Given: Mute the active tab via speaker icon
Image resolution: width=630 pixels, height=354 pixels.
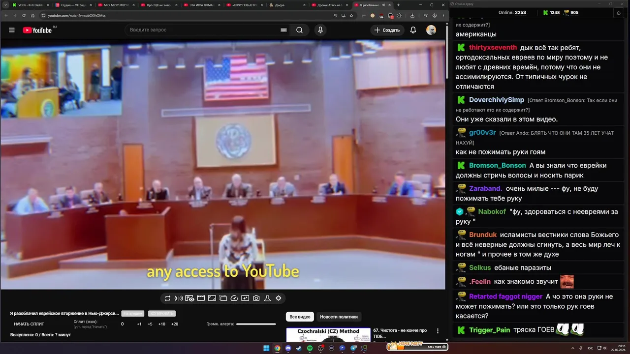Looking at the screenshot, I should pos(383,5).
